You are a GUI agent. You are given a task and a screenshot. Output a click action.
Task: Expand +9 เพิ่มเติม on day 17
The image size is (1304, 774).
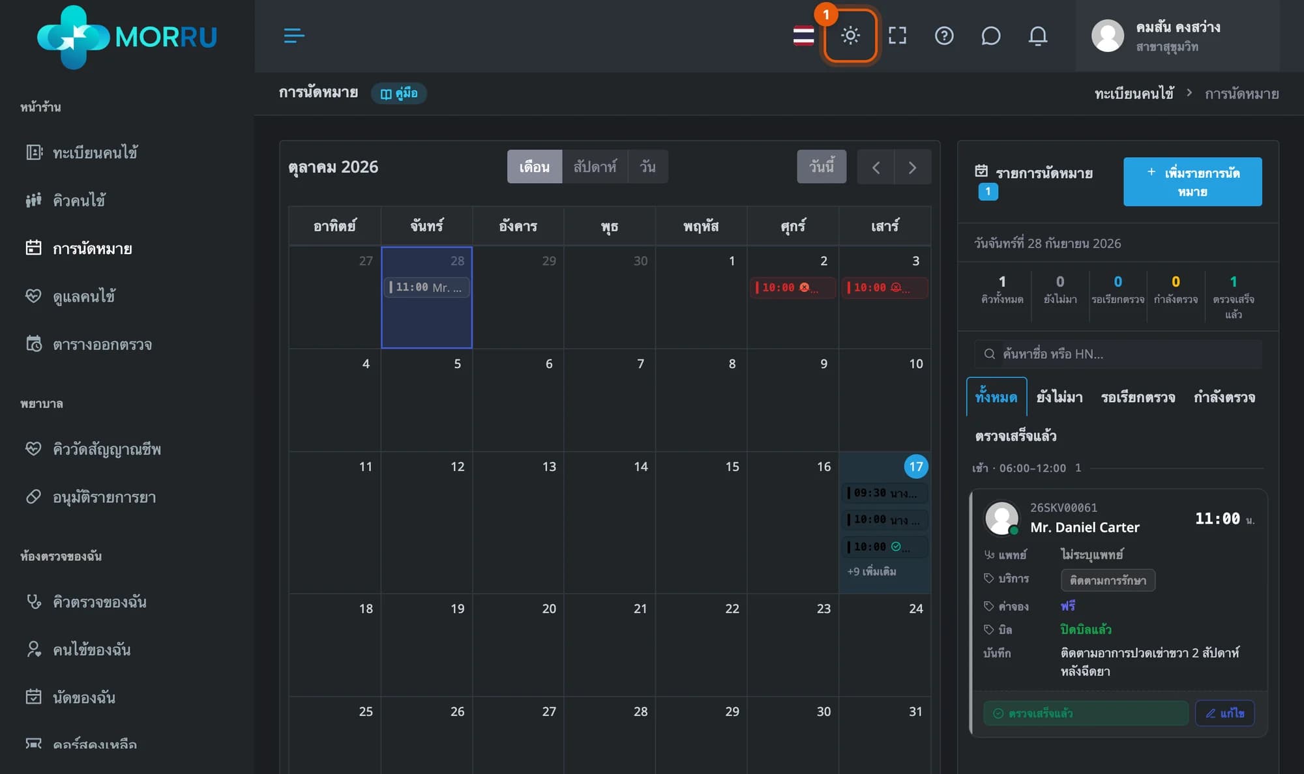click(872, 571)
